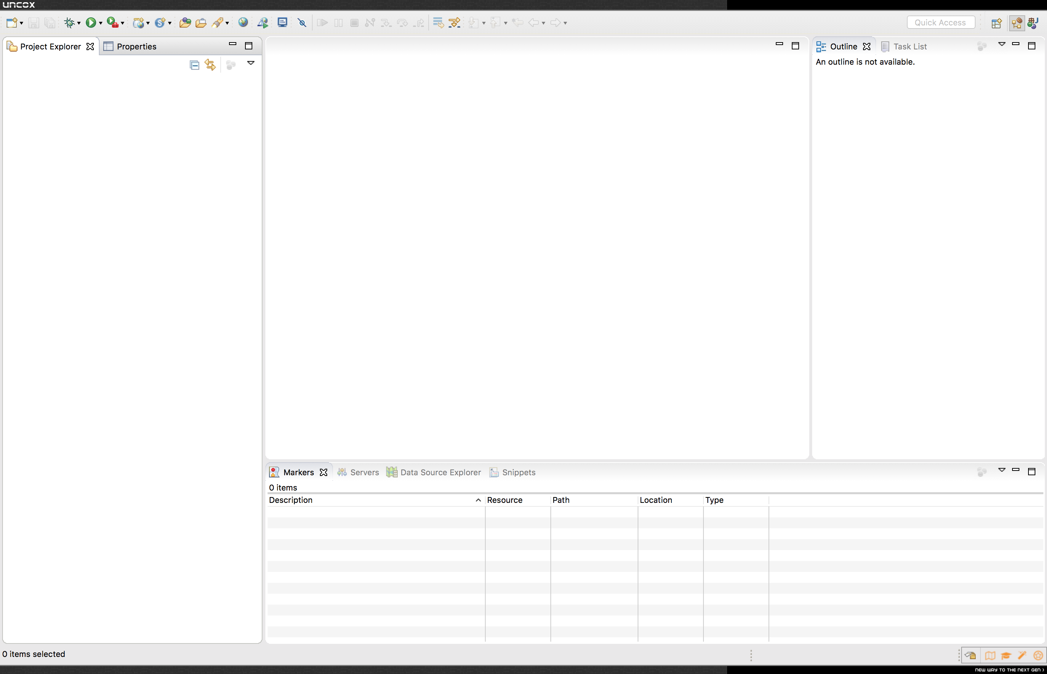This screenshot has height=674, width=1047.
Task: Expand the New Web Project dropdown arrow
Action: 148,23
